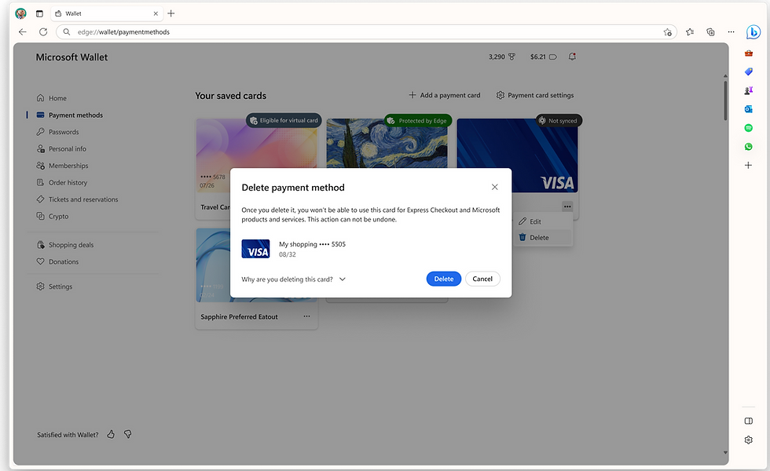The height and width of the screenshot is (471, 770).
Task: Open Payment card settings
Action: 535,95
